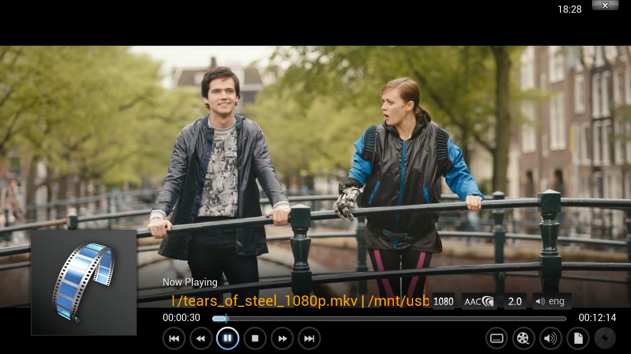Click the disabled record disc icon
This screenshot has width=631, height=354.
click(605, 338)
